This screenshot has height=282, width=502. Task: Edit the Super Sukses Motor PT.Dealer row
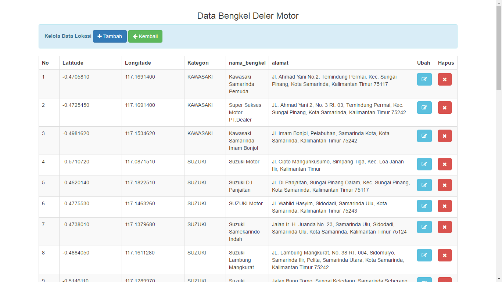tap(424, 108)
